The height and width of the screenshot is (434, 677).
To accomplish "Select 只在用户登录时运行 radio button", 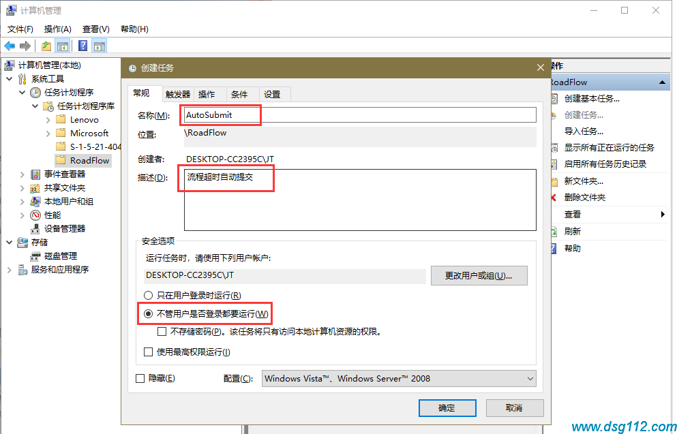I will coord(148,296).
